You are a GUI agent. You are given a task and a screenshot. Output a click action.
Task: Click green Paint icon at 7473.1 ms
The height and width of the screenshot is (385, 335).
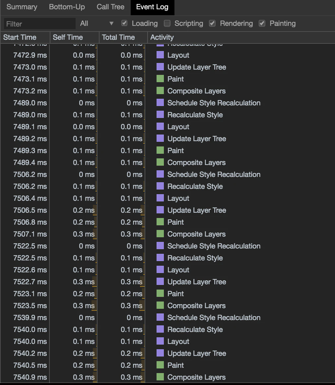point(160,79)
